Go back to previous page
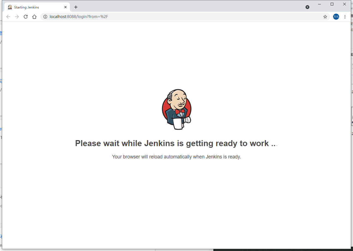Viewport: 353px width, 251px height. [8, 17]
